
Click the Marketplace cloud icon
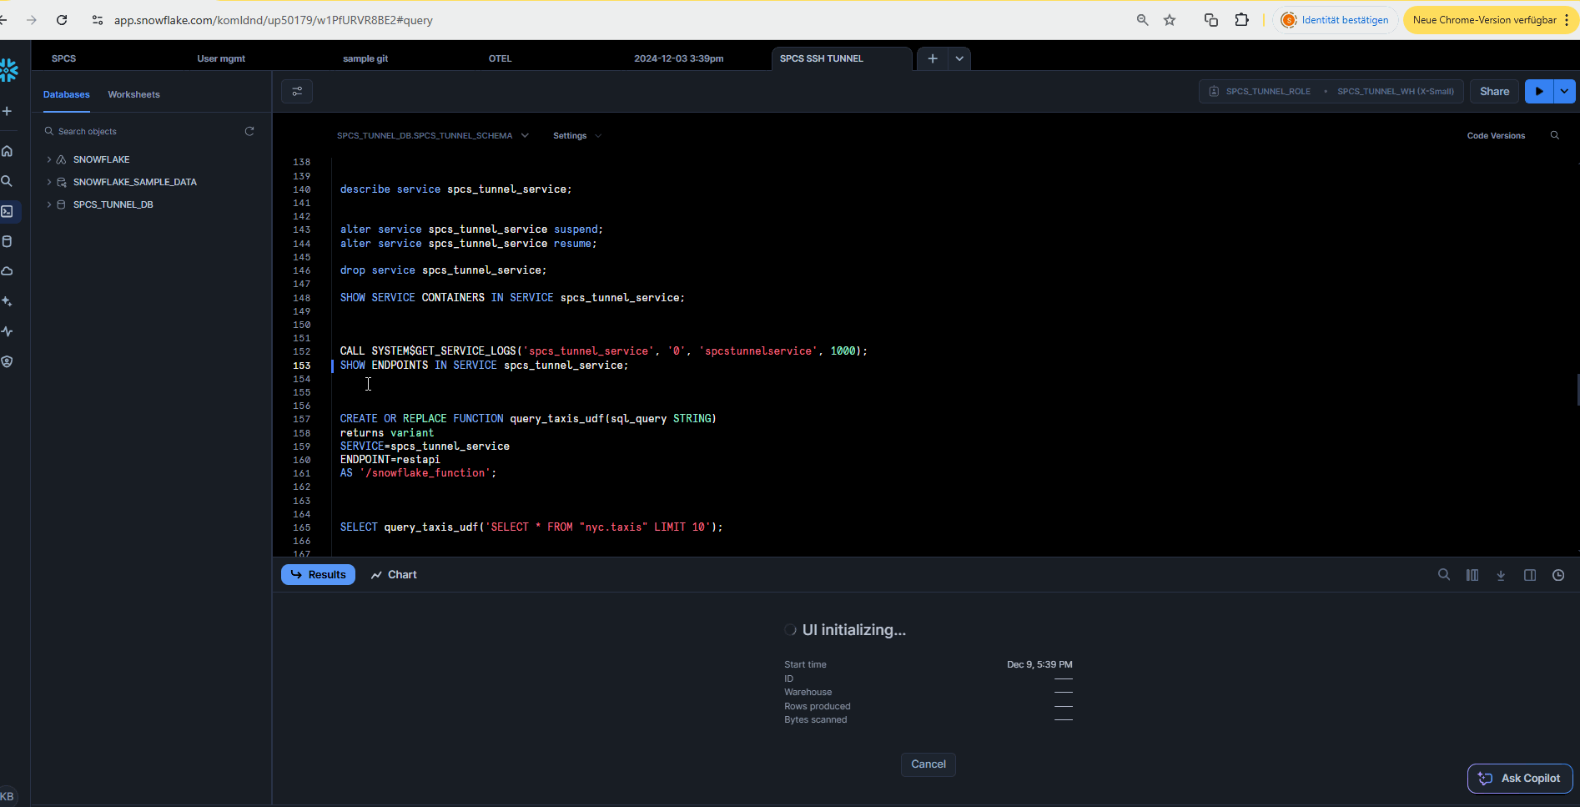tap(8, 270)
